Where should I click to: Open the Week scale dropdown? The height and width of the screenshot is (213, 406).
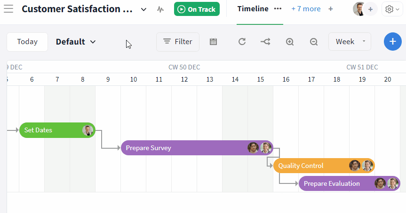[x=350, y=42]
